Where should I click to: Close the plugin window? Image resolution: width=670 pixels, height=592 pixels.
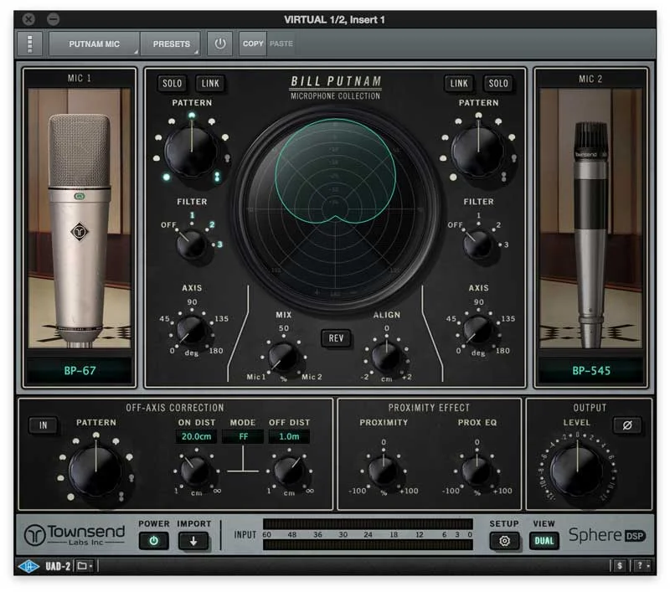coord(28,19)
